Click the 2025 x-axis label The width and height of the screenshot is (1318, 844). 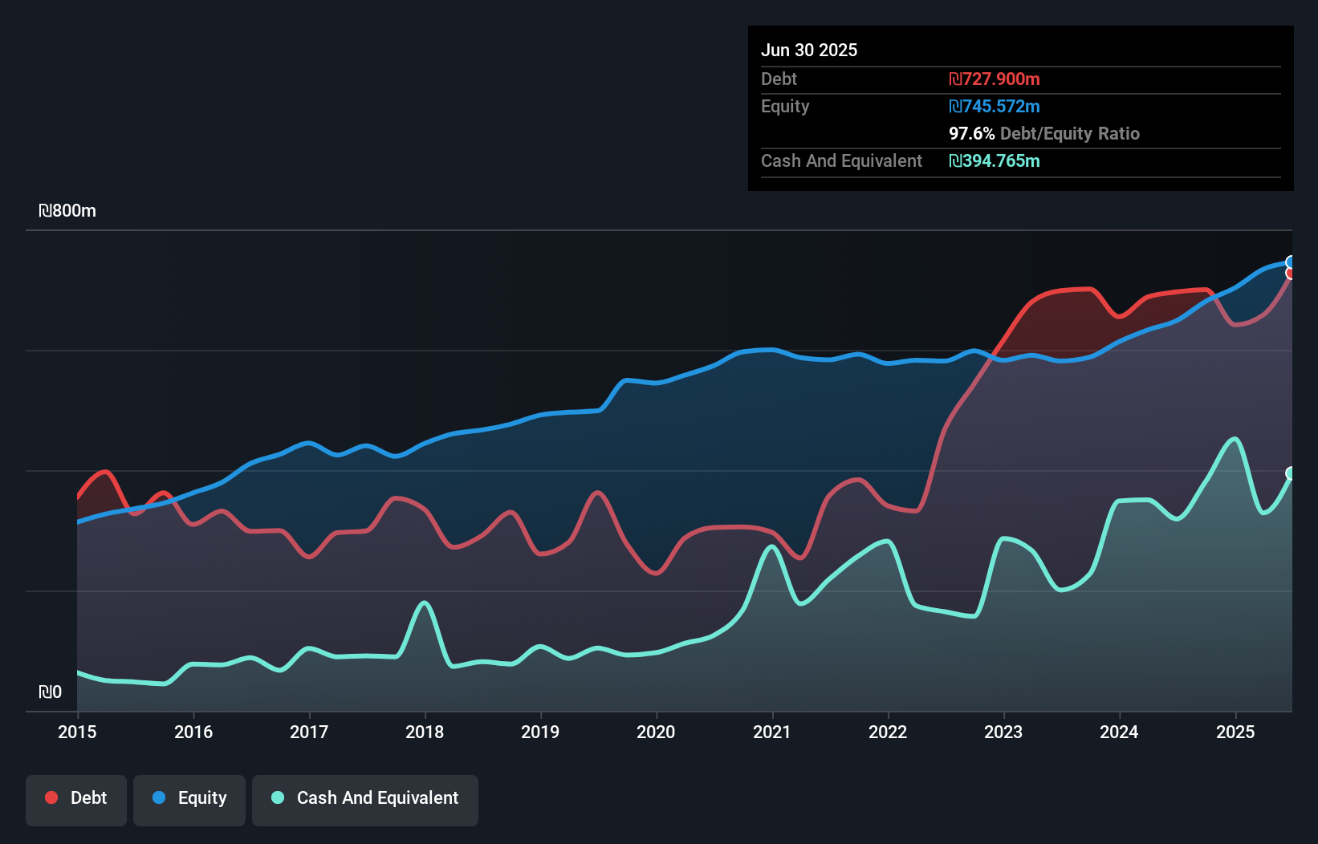click(x=1235, y=732)
